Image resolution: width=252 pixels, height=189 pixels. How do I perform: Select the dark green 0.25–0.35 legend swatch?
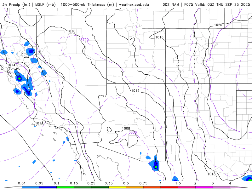(100, 187)
